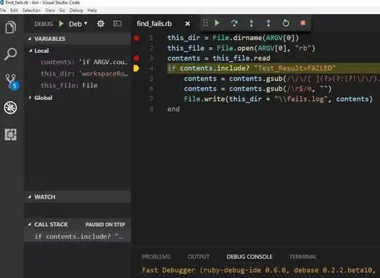Viewport: 380px width, 278px height.
Task: Stop debugging with red square
Action: tap(303, 23)
